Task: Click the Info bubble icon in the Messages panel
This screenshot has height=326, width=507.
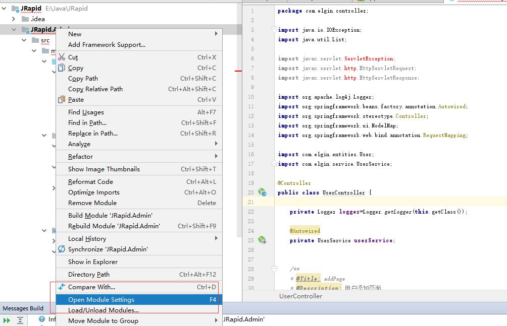Action: click(42, 319)
